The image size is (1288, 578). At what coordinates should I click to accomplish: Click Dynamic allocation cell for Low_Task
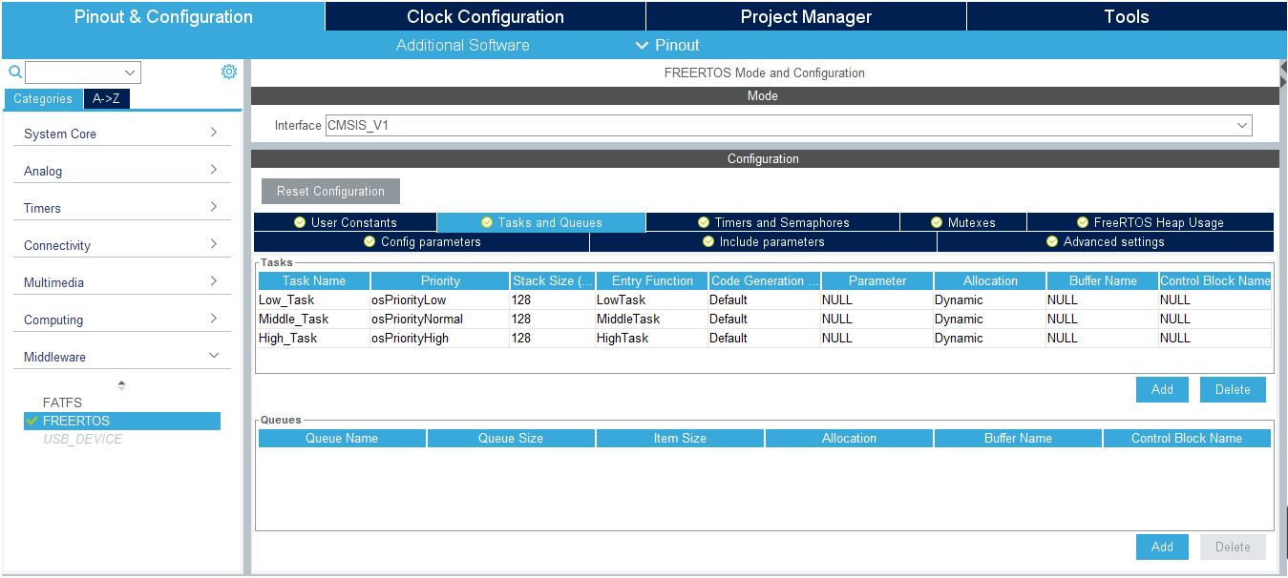pos(988,299)
